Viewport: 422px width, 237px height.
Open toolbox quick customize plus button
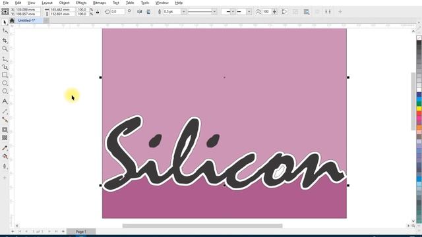[x=5, y=178]
